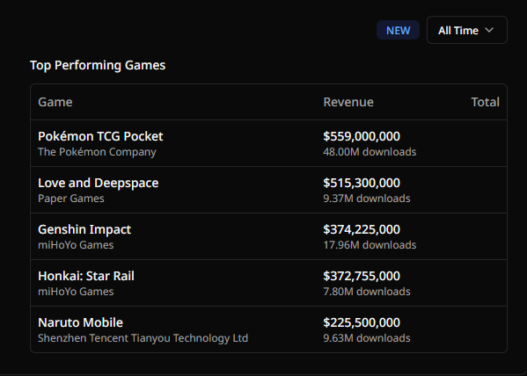Click the Total column header

point(486,102)
